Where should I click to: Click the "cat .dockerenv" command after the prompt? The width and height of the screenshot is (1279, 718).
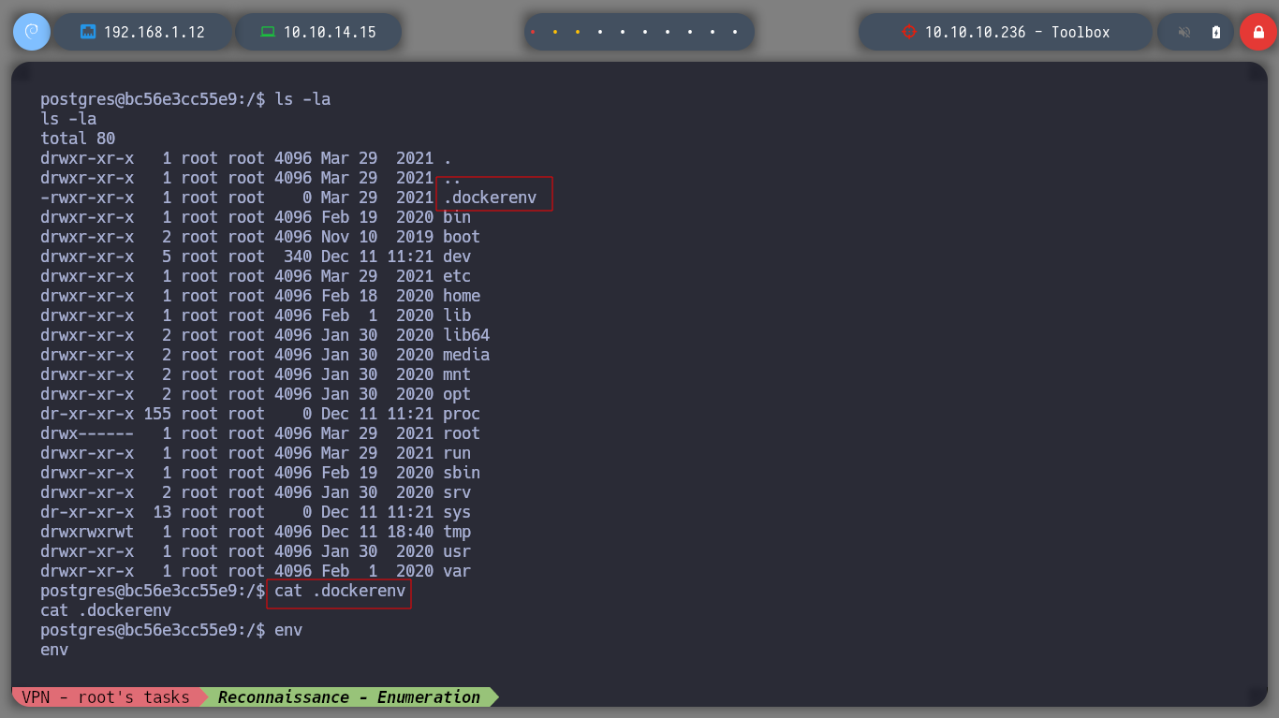point(340,591)
